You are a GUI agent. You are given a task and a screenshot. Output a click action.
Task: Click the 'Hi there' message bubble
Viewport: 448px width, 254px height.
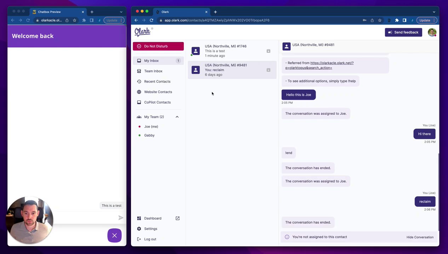[424, 134]
